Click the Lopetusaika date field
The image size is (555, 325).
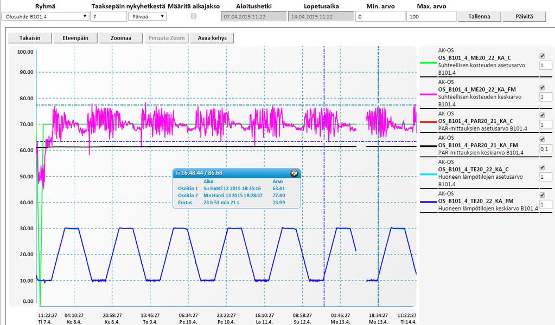coord(321,17)
